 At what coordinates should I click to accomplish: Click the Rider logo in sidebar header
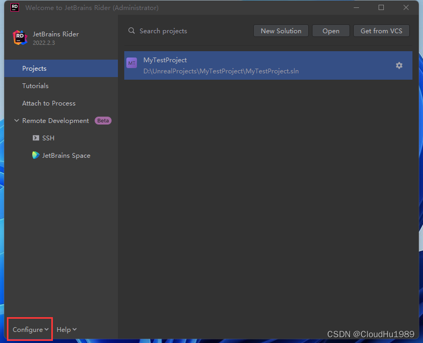(x=20, y=37)
